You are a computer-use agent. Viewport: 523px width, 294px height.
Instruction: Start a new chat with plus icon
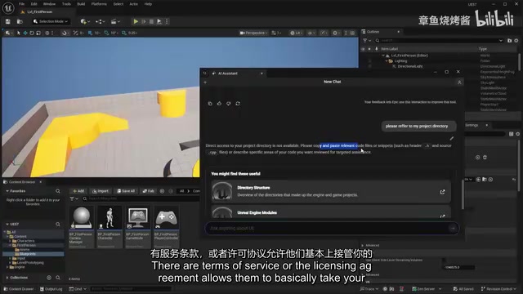(205, 82)
